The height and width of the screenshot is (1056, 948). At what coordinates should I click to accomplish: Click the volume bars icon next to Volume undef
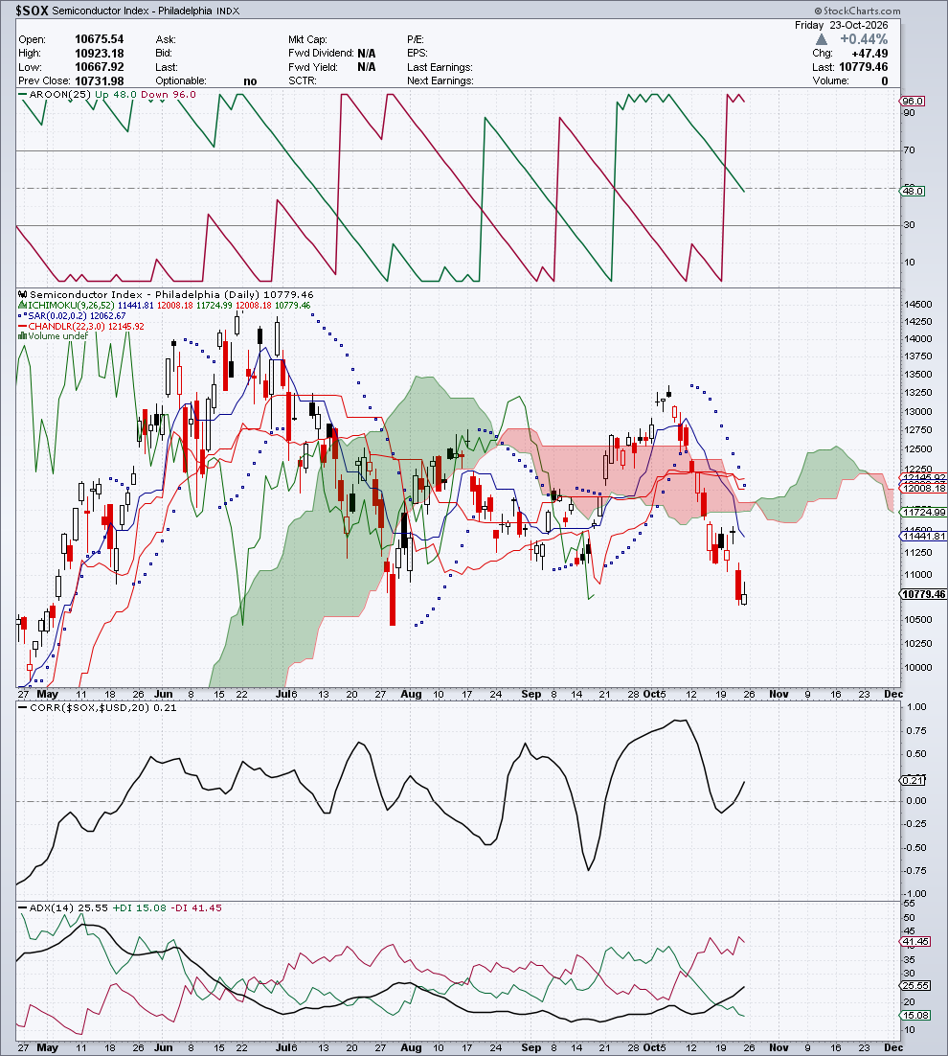point(22,336)
